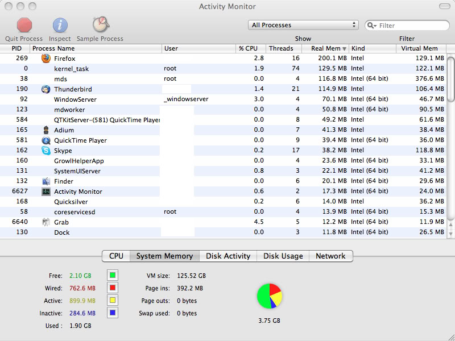Click the yellow Active memory color swatch
This screenshot has width=455, height=341.
pos(113,301)
